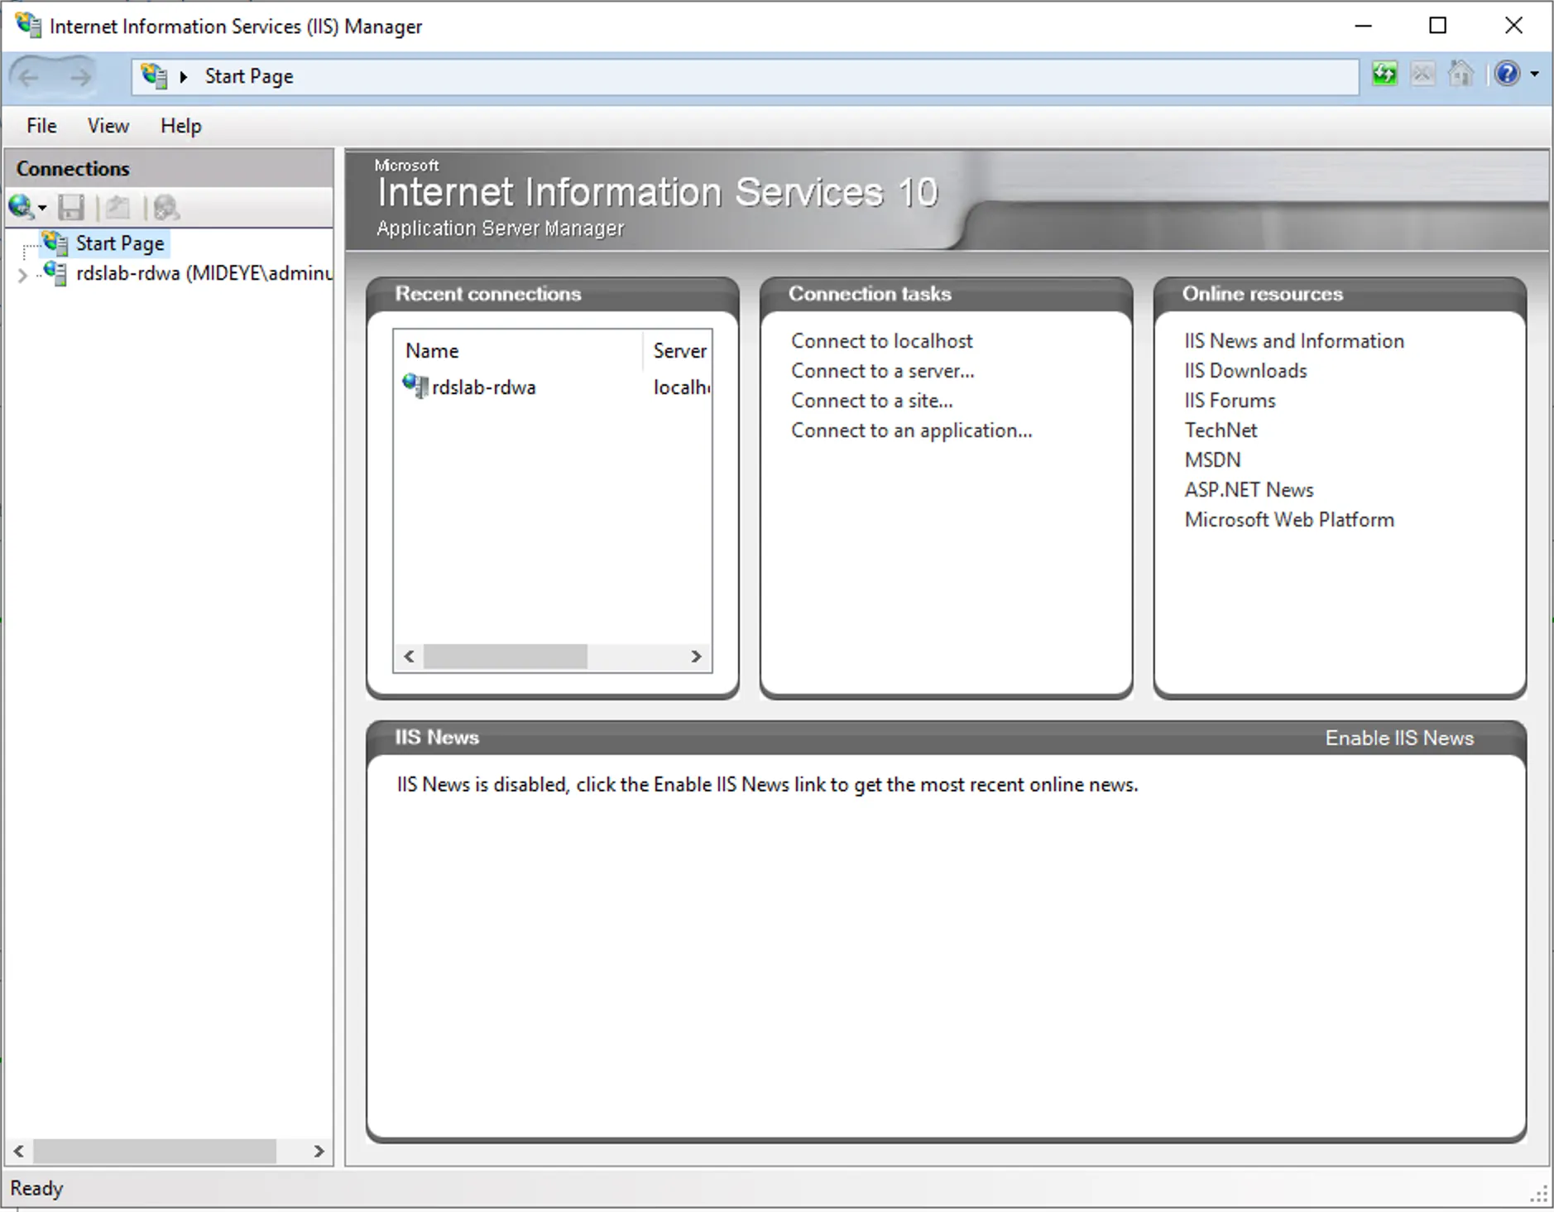The width and height of the screenshot is (1554, 1212).
Task: Click the Start Page icon in the breadcrumb bar
Action: pos(152,75)
